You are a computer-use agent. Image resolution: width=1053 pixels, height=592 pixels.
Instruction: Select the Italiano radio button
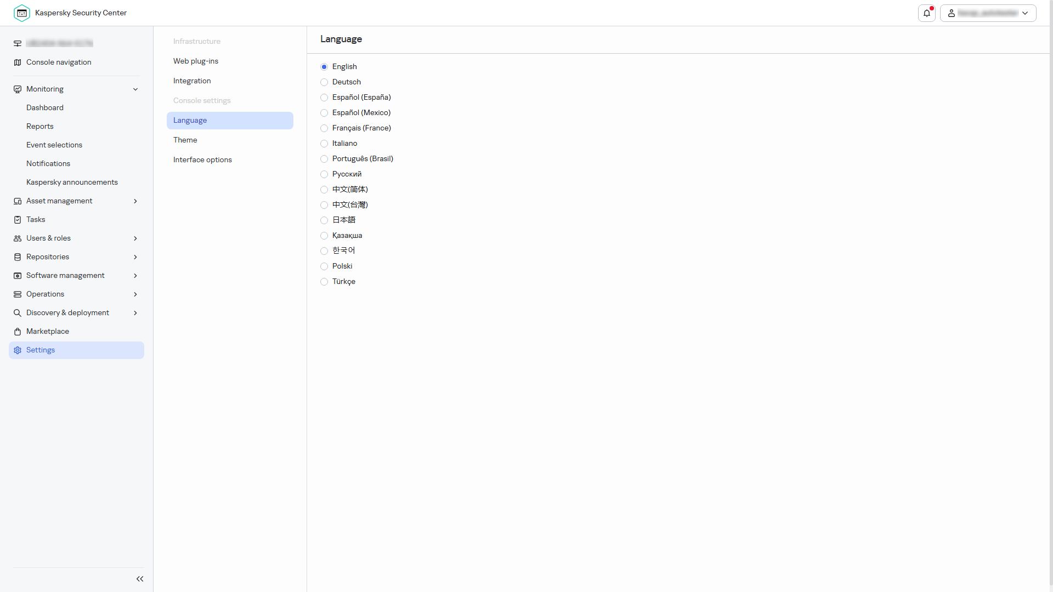click(324, 144)
